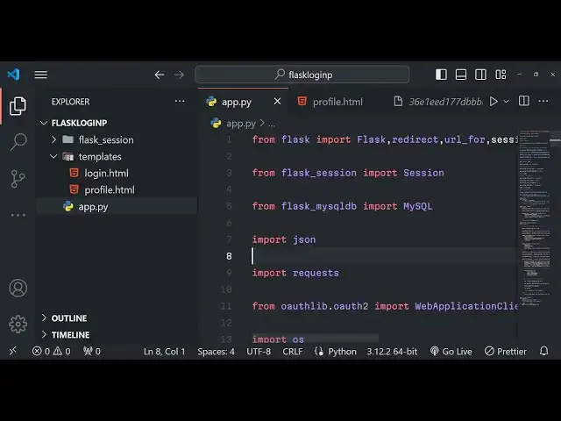Open the Manage gear menu

pos(18,325)
